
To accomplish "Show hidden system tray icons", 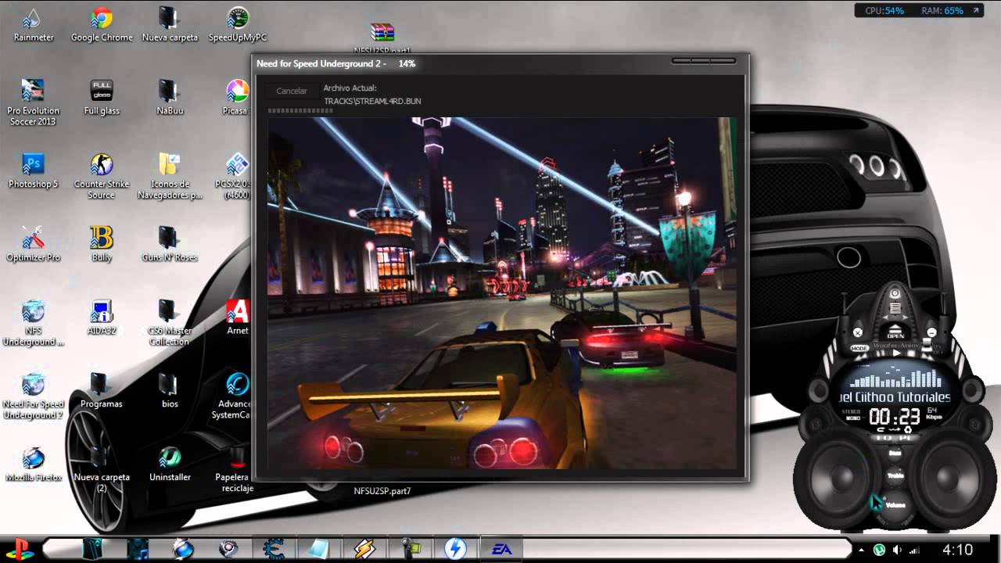I will click(861, 550).
